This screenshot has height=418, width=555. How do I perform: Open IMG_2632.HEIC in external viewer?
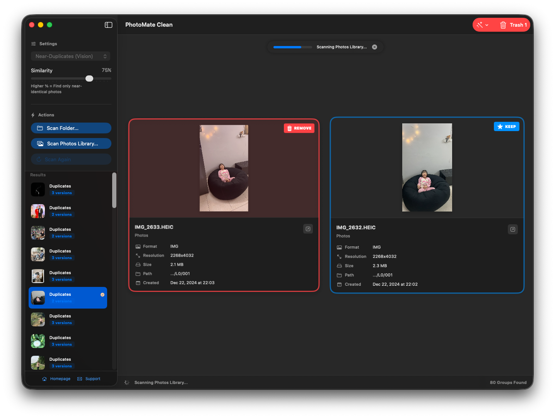pos(512,229)
